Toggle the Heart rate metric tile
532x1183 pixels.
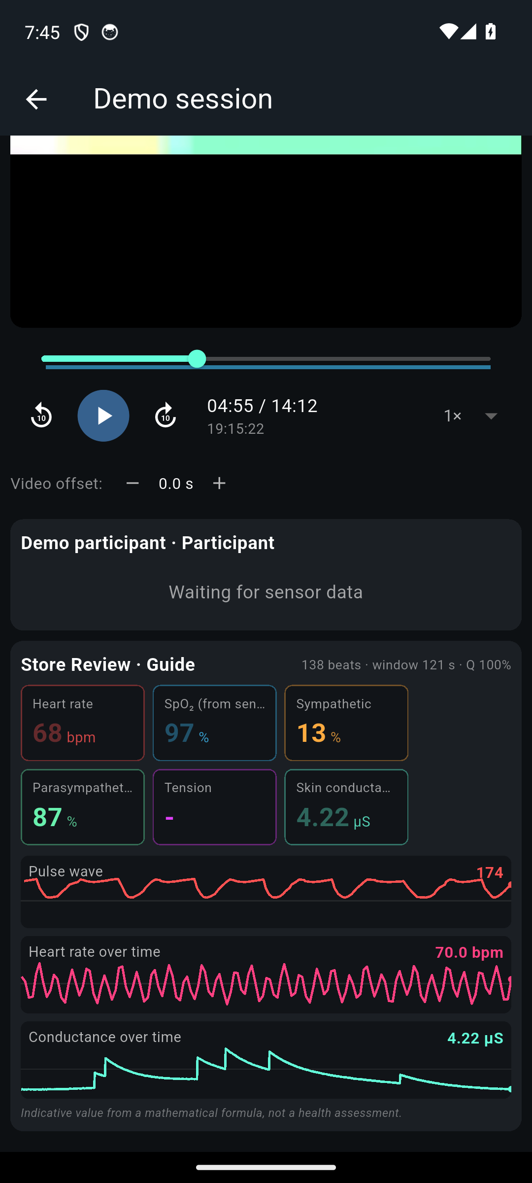[x=83, y=723]
